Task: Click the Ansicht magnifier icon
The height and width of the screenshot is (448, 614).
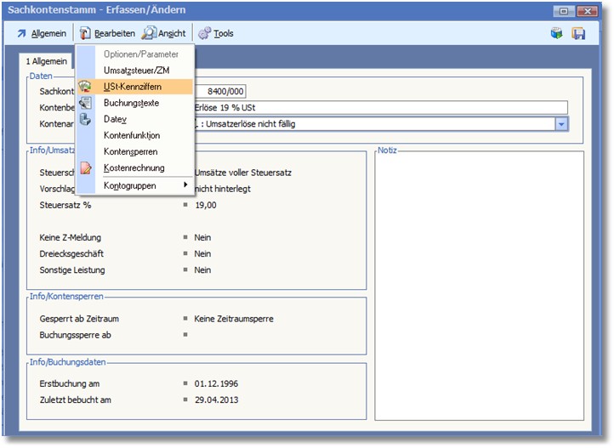Action: [x=149, y=33]
